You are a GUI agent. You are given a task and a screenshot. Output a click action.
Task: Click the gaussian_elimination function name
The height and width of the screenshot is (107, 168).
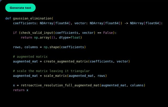pyautogui.click(x=32, y=18)
